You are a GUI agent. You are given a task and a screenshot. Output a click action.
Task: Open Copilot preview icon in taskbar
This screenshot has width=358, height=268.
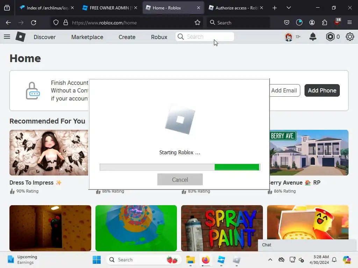(x=347, y=260)
